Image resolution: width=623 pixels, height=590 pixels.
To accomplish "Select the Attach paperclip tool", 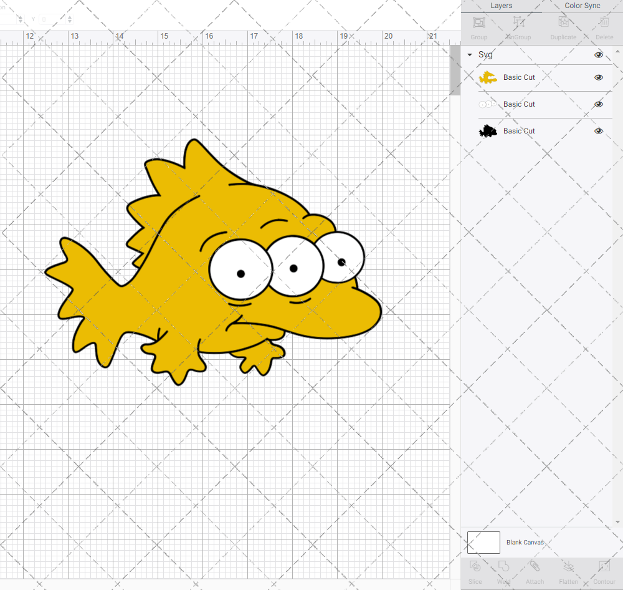I will [535, 567].
